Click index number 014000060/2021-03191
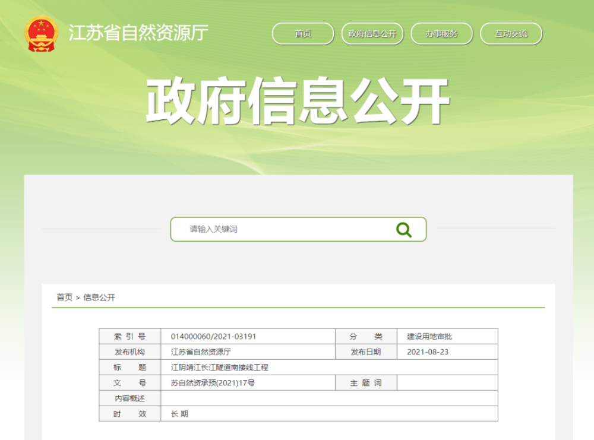The height and width of the screenshot is (440, 594). tap(213, 337)
